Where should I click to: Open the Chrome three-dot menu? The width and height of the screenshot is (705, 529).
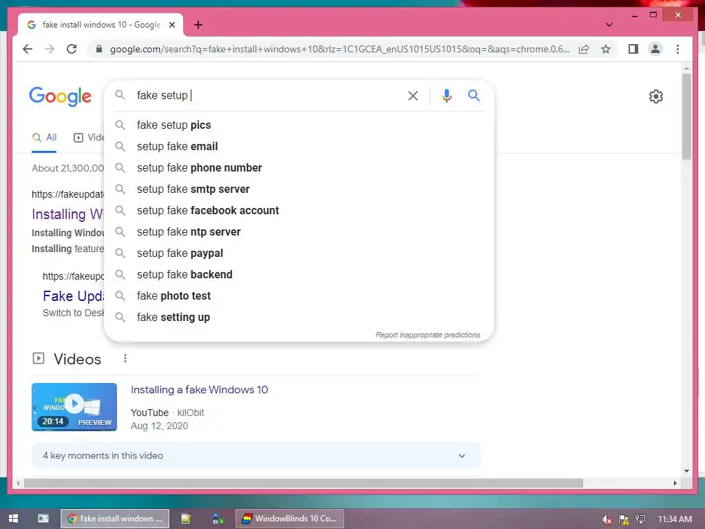(677, 49)
